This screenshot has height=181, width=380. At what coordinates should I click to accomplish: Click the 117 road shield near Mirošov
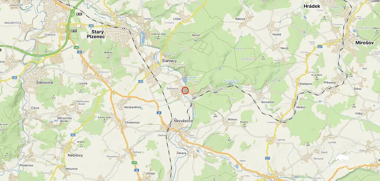click(x=320, y=46)
